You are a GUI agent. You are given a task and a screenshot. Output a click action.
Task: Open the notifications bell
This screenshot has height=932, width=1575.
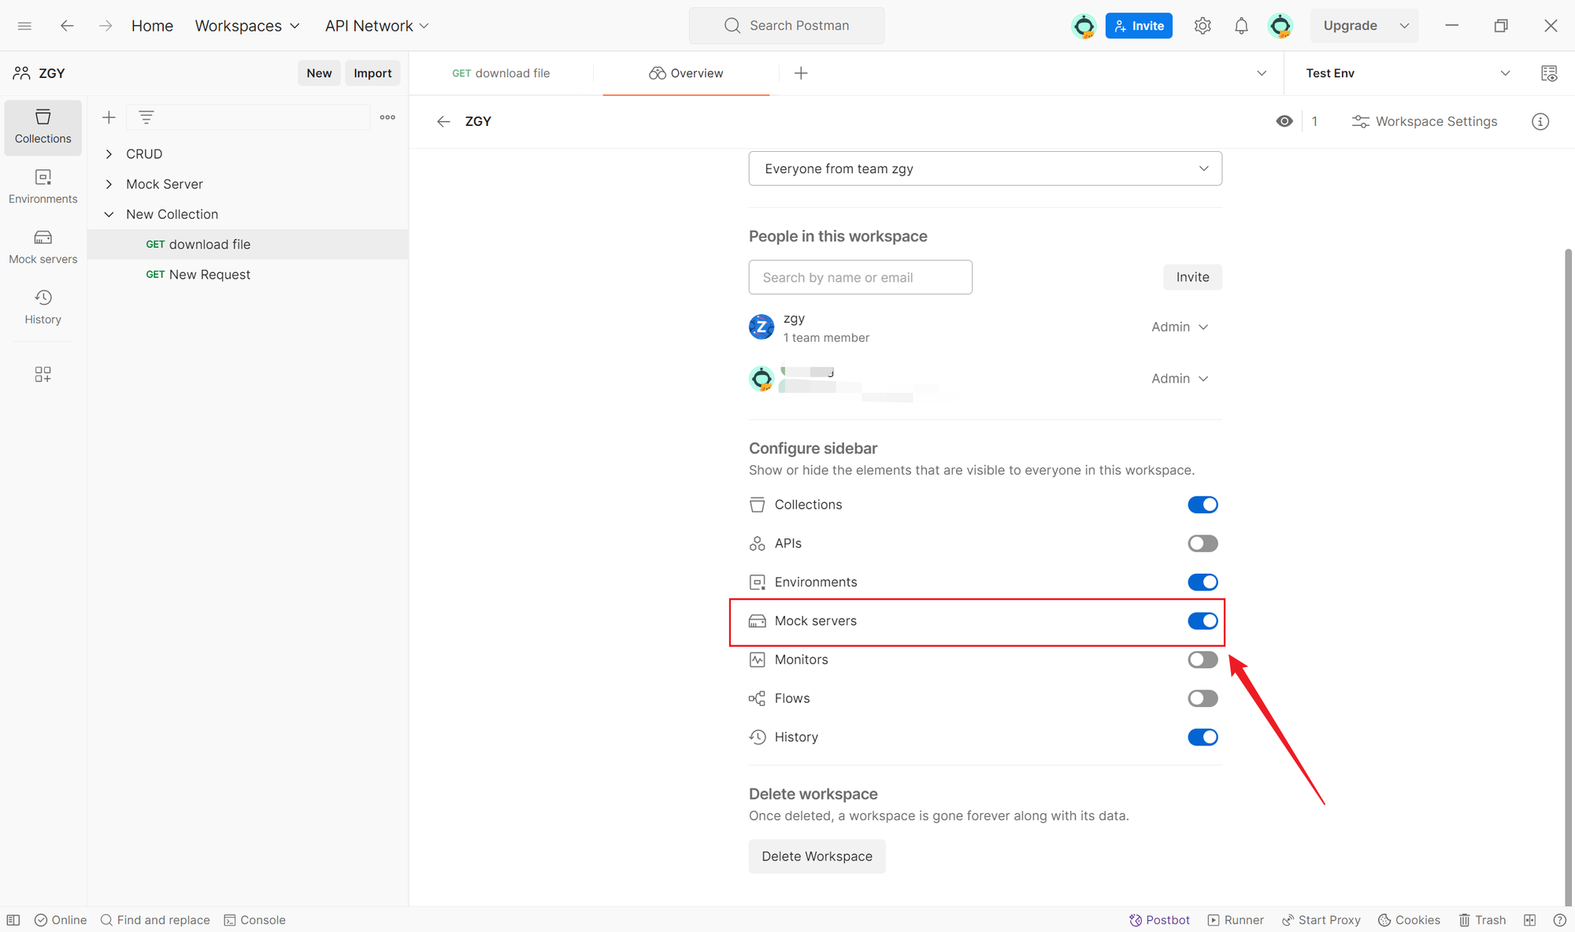(x=1241, y=26)
